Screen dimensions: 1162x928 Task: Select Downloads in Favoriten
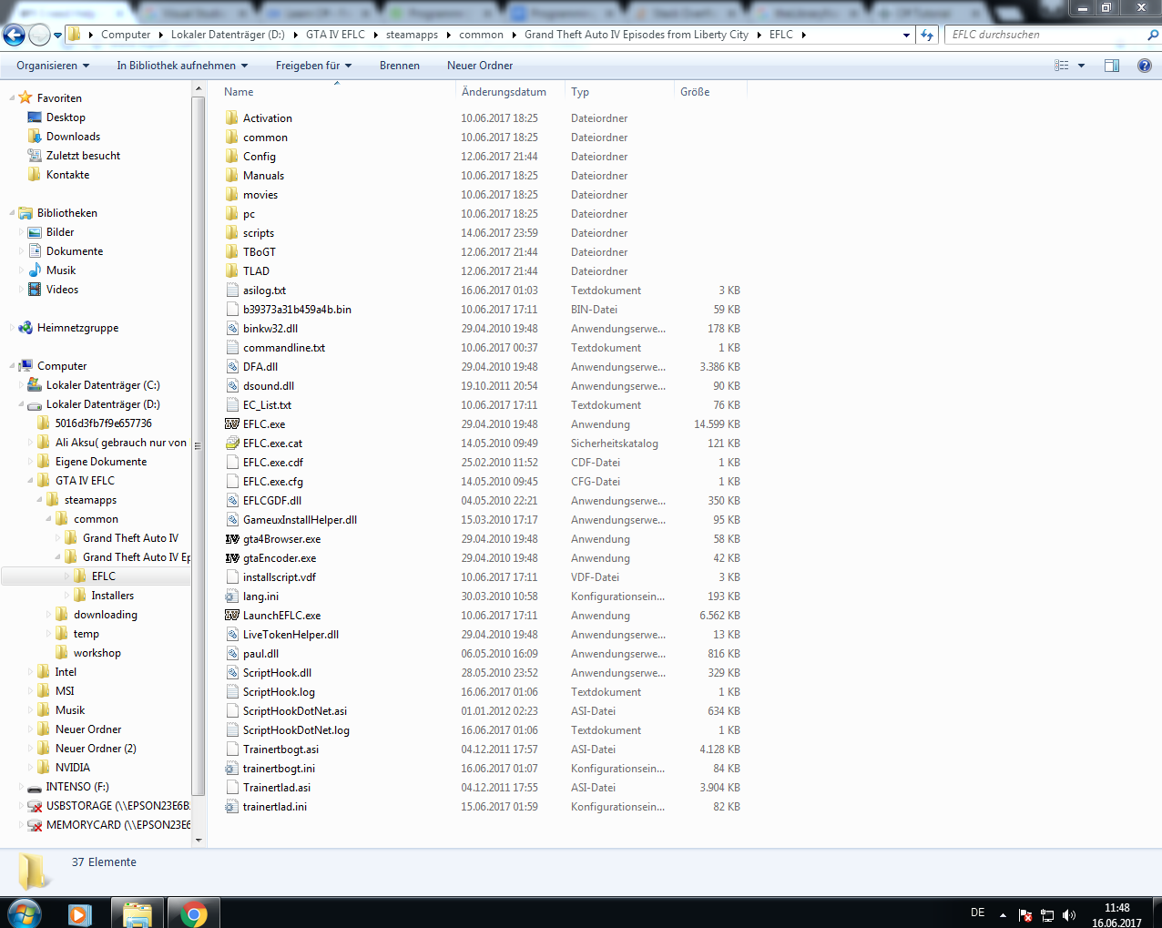pyautogui.click(x=73, y=137)
